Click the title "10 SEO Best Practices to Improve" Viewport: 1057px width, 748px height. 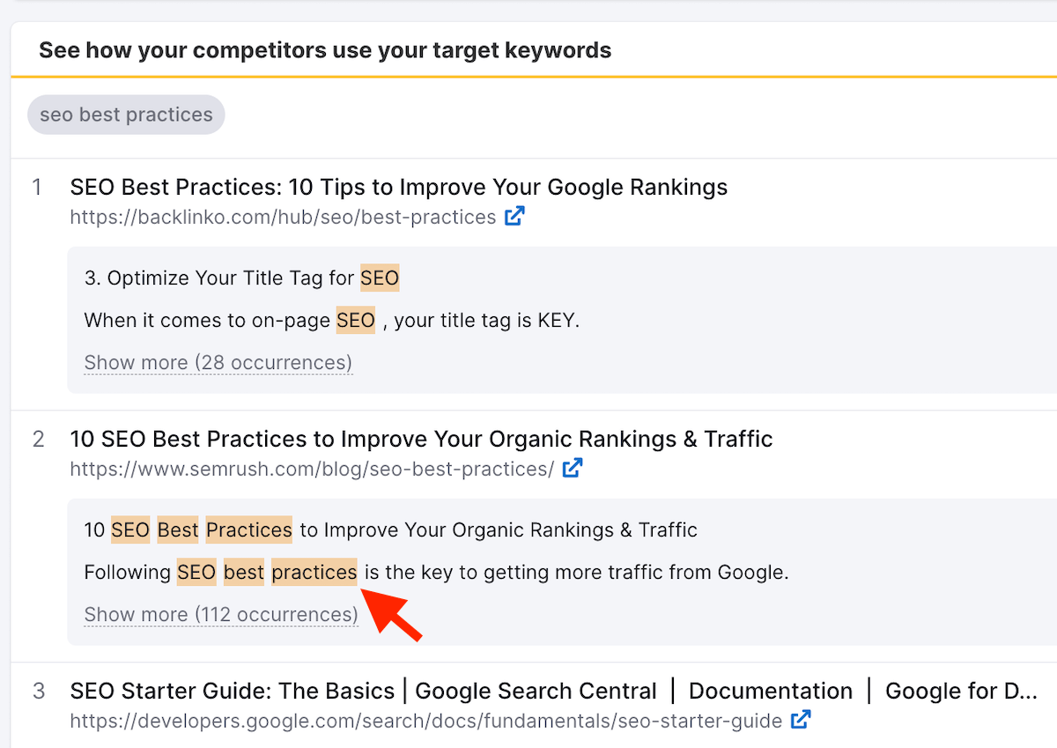(x=421, y=439)
